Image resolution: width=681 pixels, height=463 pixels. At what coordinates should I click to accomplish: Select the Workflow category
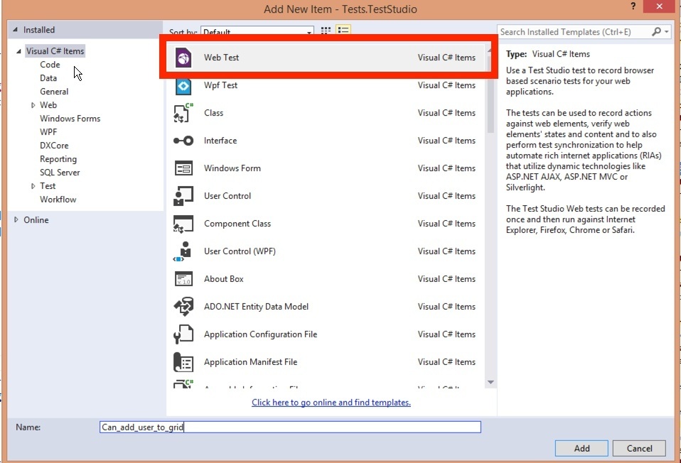click(58, 199)
